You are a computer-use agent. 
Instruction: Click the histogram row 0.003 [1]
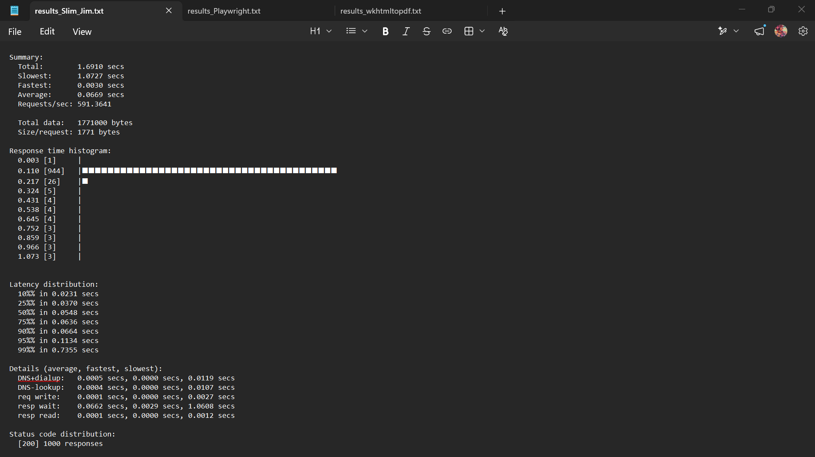49,160
